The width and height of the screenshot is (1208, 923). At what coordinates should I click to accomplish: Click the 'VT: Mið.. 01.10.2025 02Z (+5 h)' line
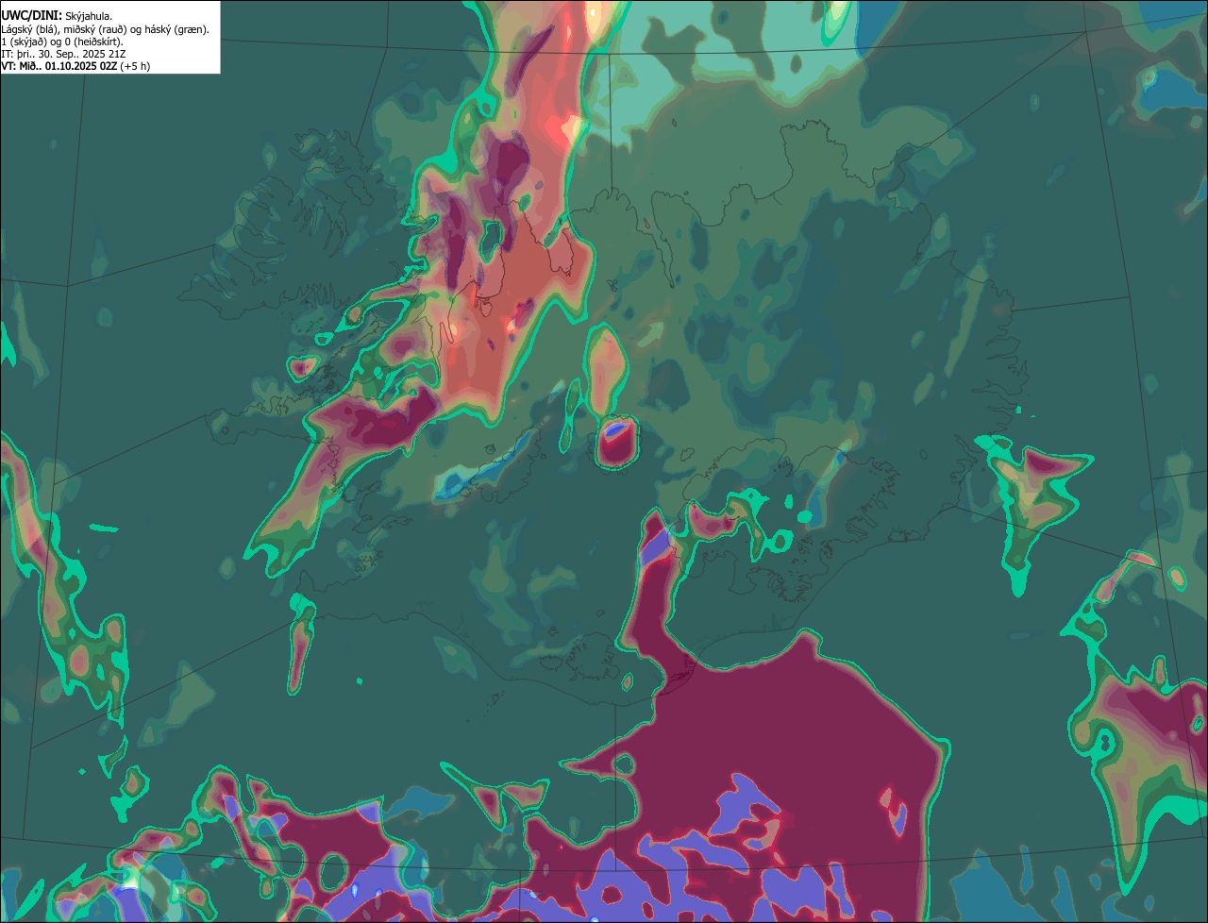point(75,66)
